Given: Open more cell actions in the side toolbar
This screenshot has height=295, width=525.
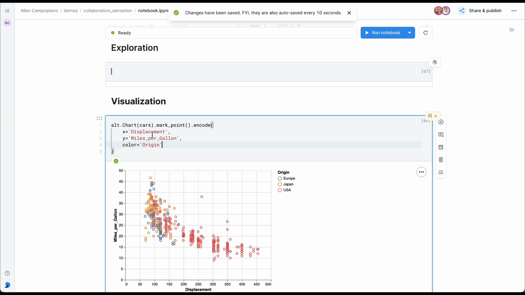Looking at the screenshot, I should point(441,172).
